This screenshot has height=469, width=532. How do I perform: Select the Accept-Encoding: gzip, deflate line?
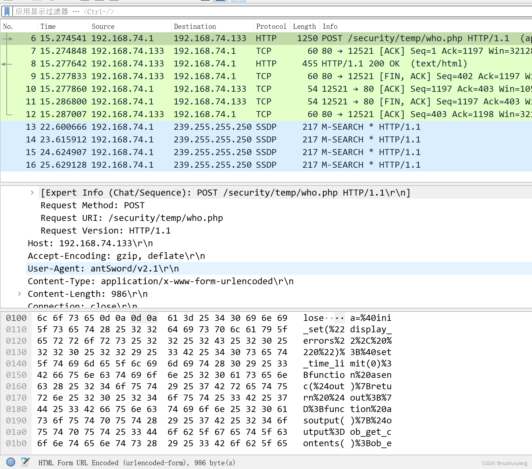point(116,256)
